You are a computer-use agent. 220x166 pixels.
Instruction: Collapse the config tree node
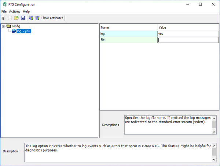tap(3, 26)
